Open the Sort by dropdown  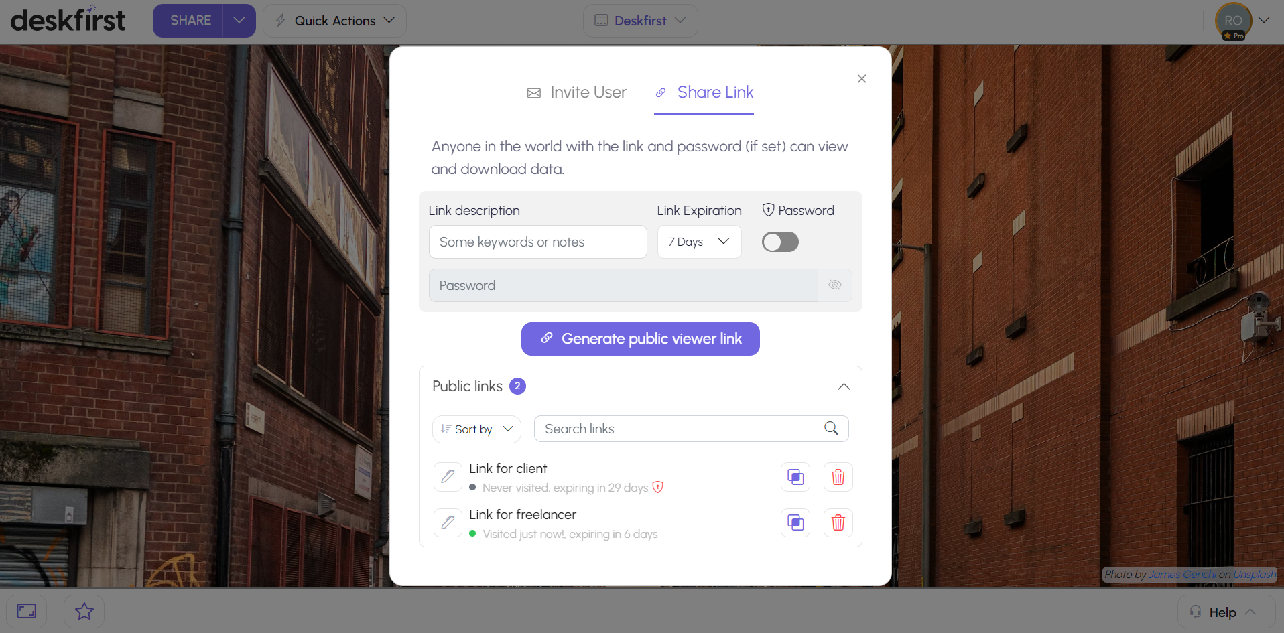476,429
